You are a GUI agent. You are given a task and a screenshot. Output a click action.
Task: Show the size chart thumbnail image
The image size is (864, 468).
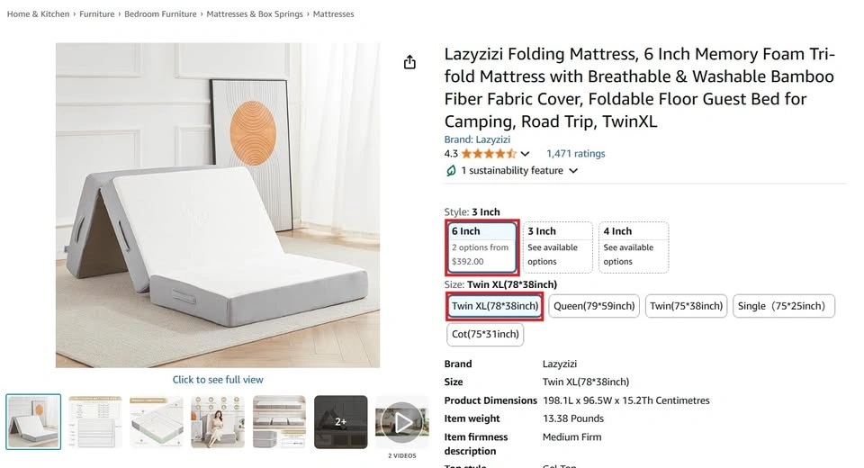coord(95,421)
